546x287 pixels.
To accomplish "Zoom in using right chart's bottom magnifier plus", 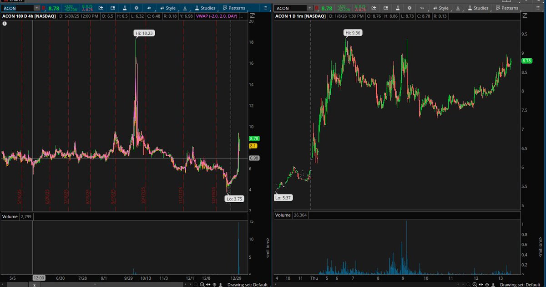I will pos(475,283).
